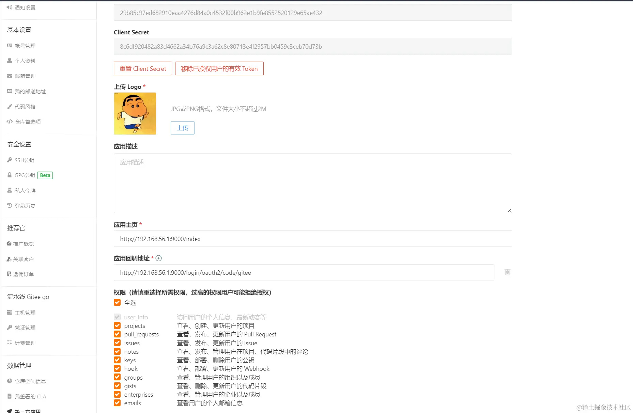Select GPG公钥 Beta option
The image size is (633, 413).
25,175
